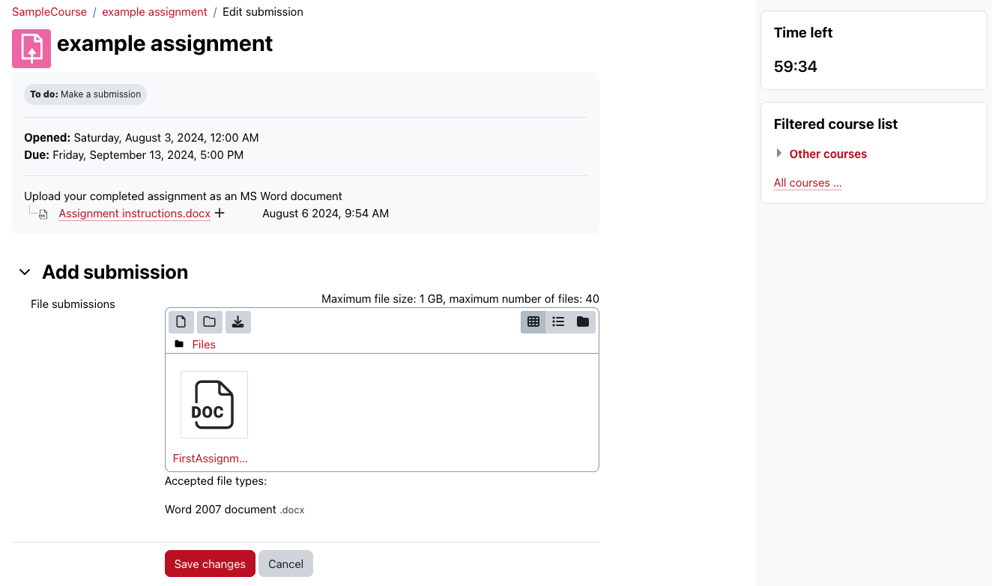
Task: Select the FirstAssignm file name link
Action: pos(209,458)
